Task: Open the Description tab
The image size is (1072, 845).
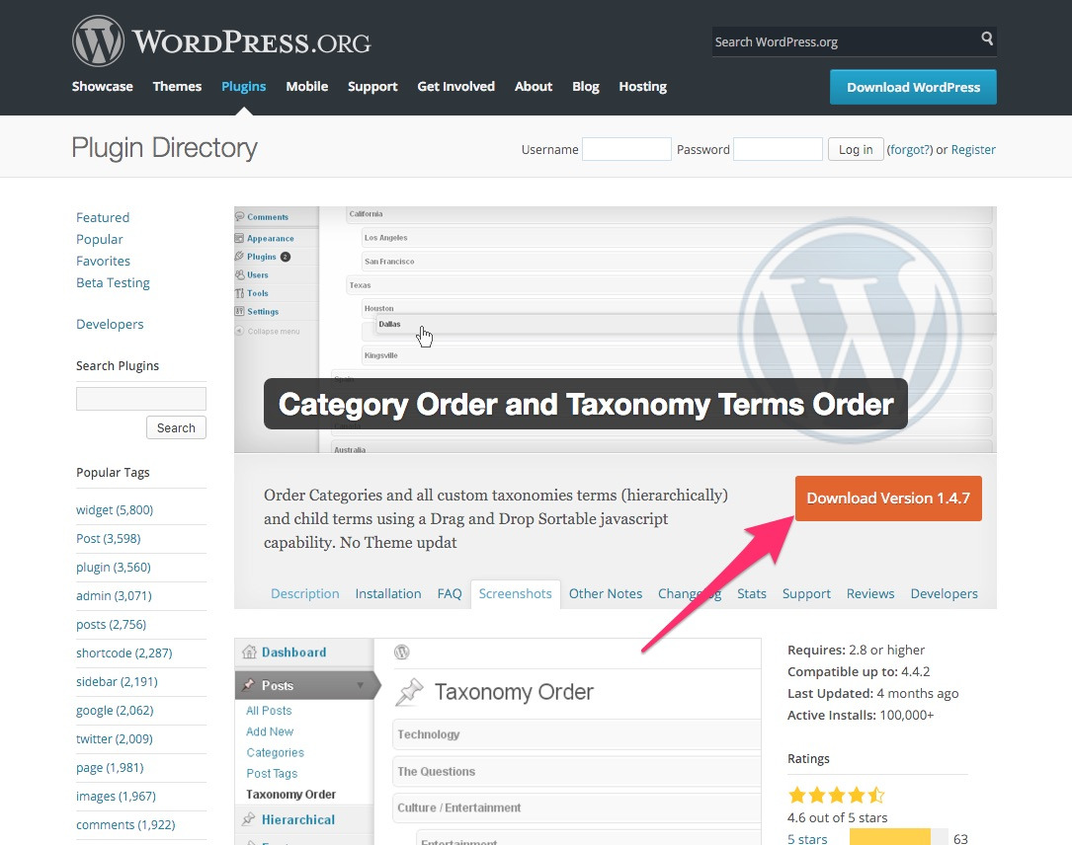Action: 305,593
